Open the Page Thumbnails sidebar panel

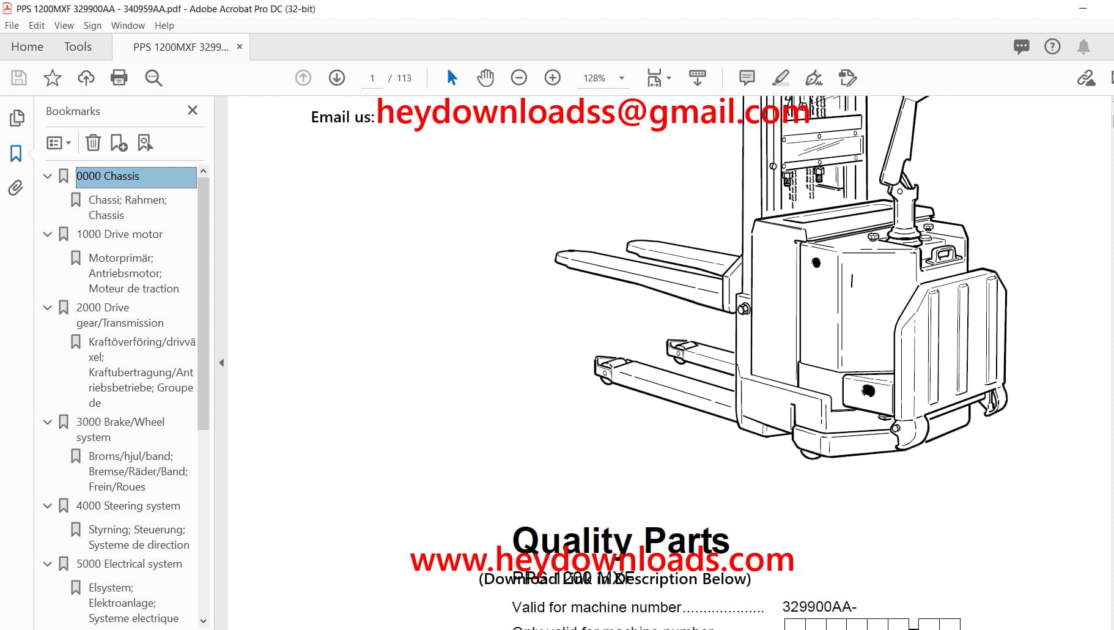pos(17,117)
